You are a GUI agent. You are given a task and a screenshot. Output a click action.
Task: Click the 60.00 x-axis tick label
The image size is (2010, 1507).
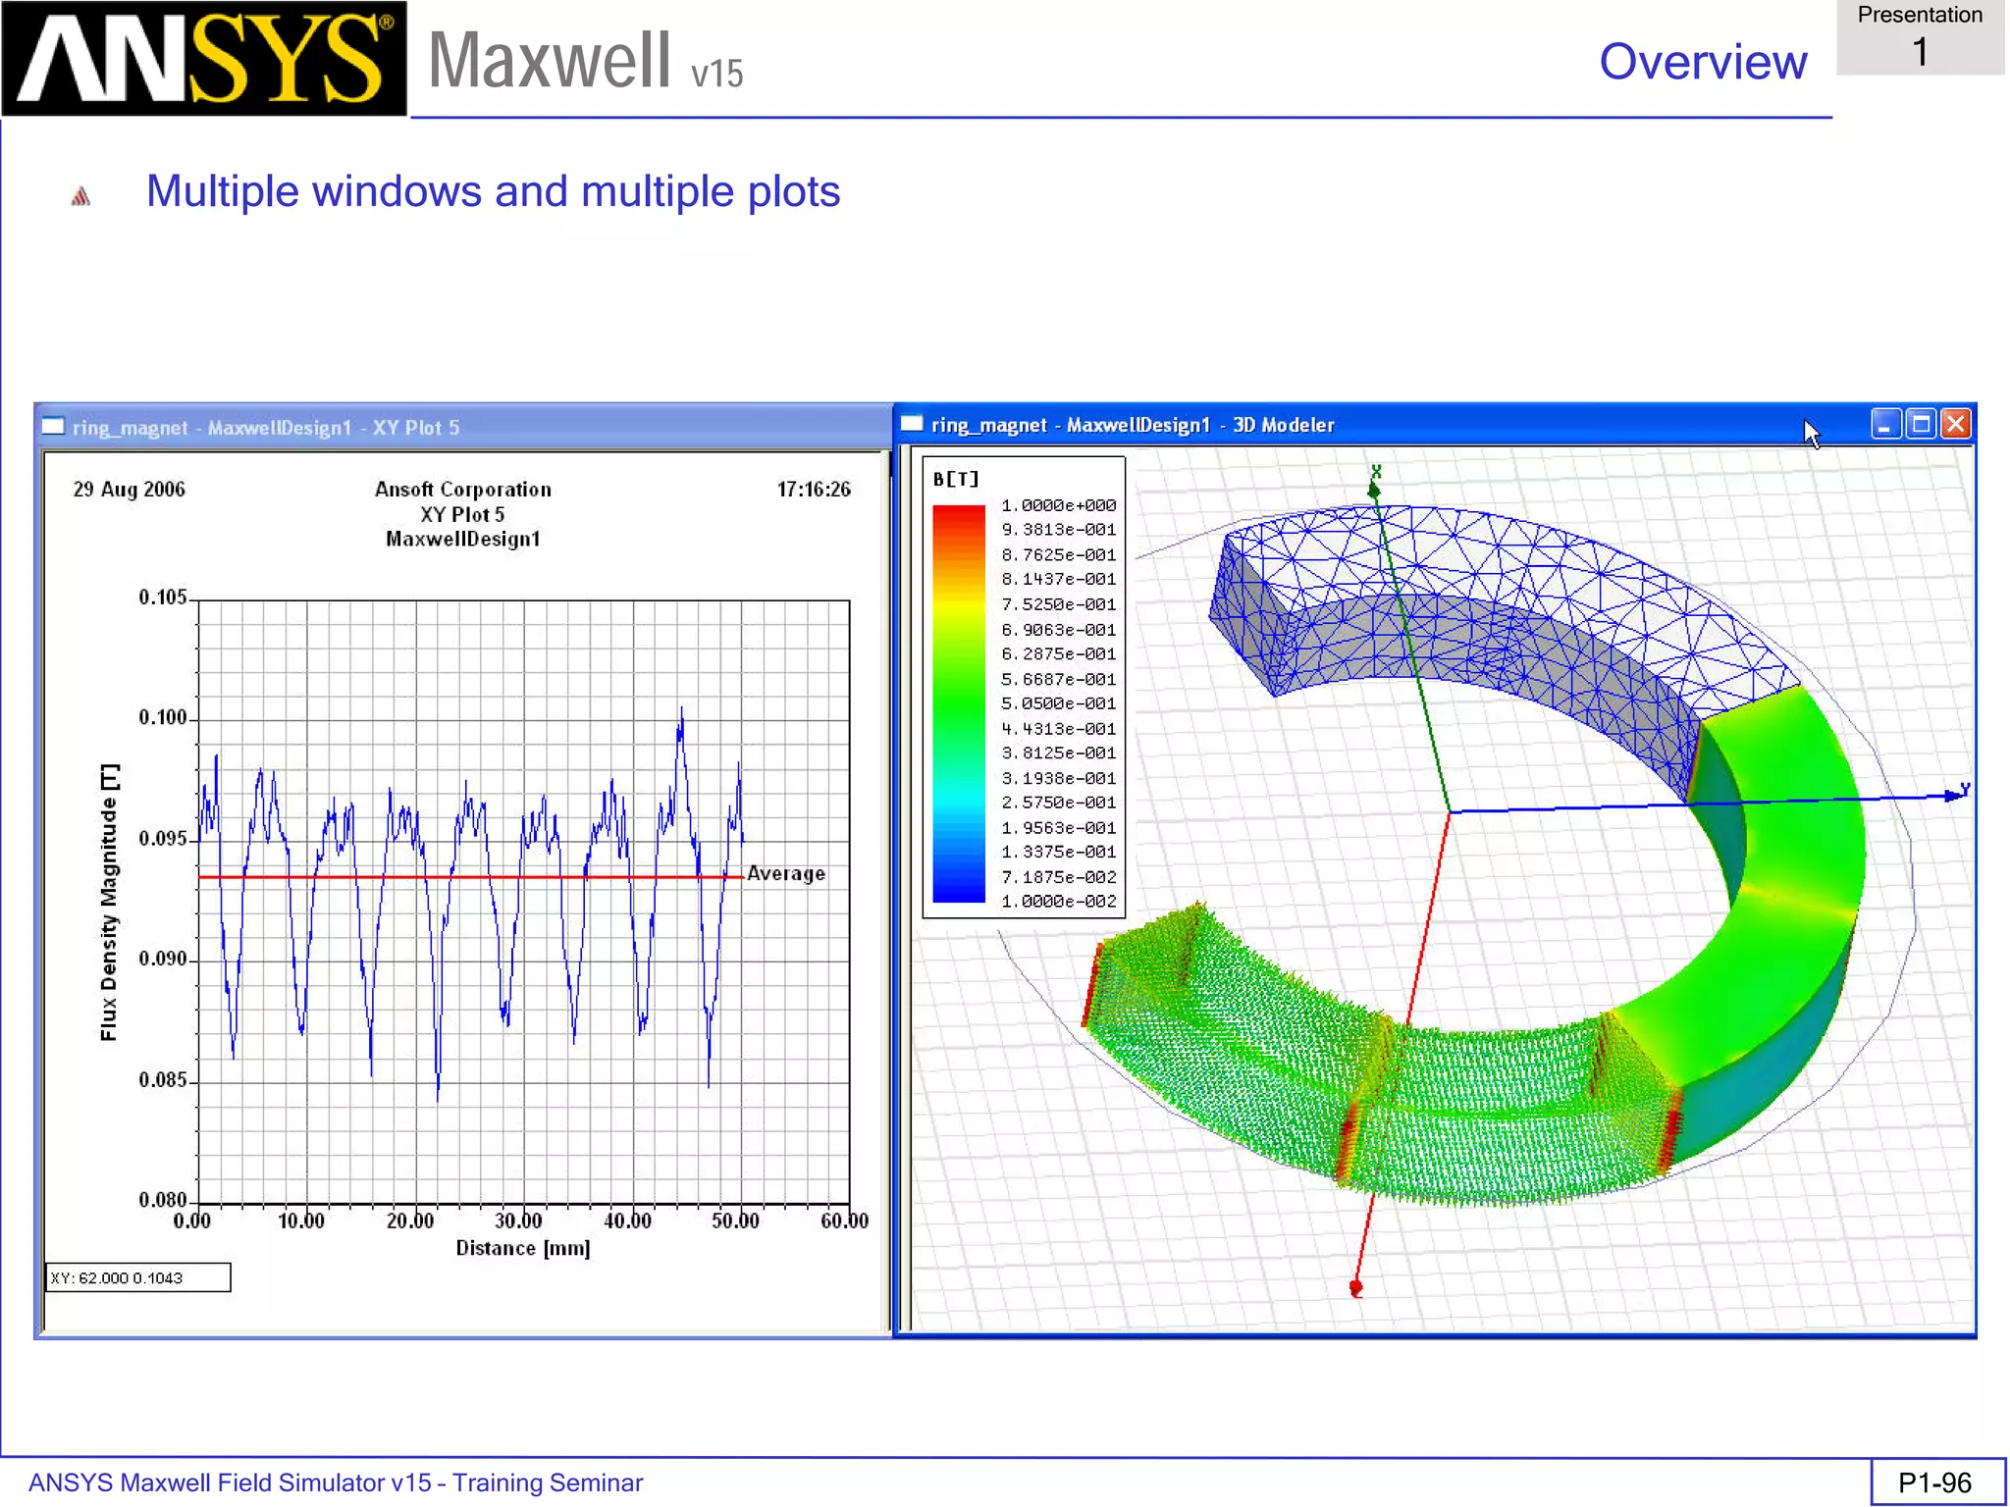pos(845,1221)
